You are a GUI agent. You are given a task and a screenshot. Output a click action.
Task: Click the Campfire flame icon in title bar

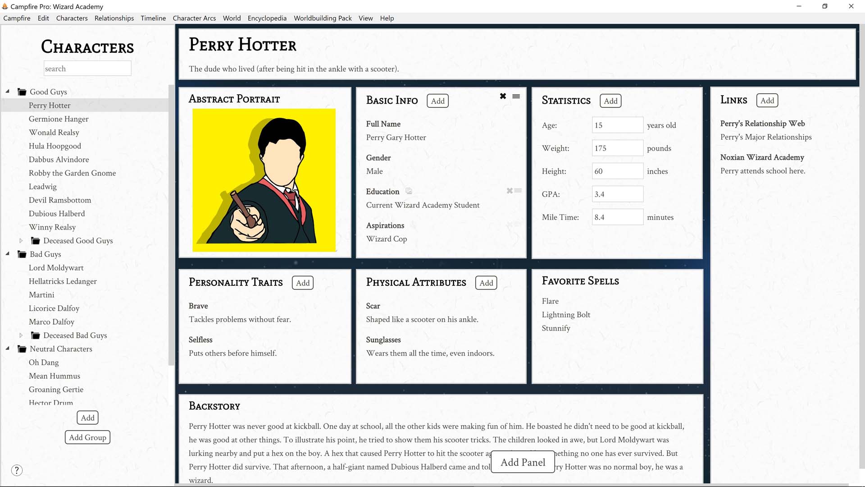click(5, 6)
